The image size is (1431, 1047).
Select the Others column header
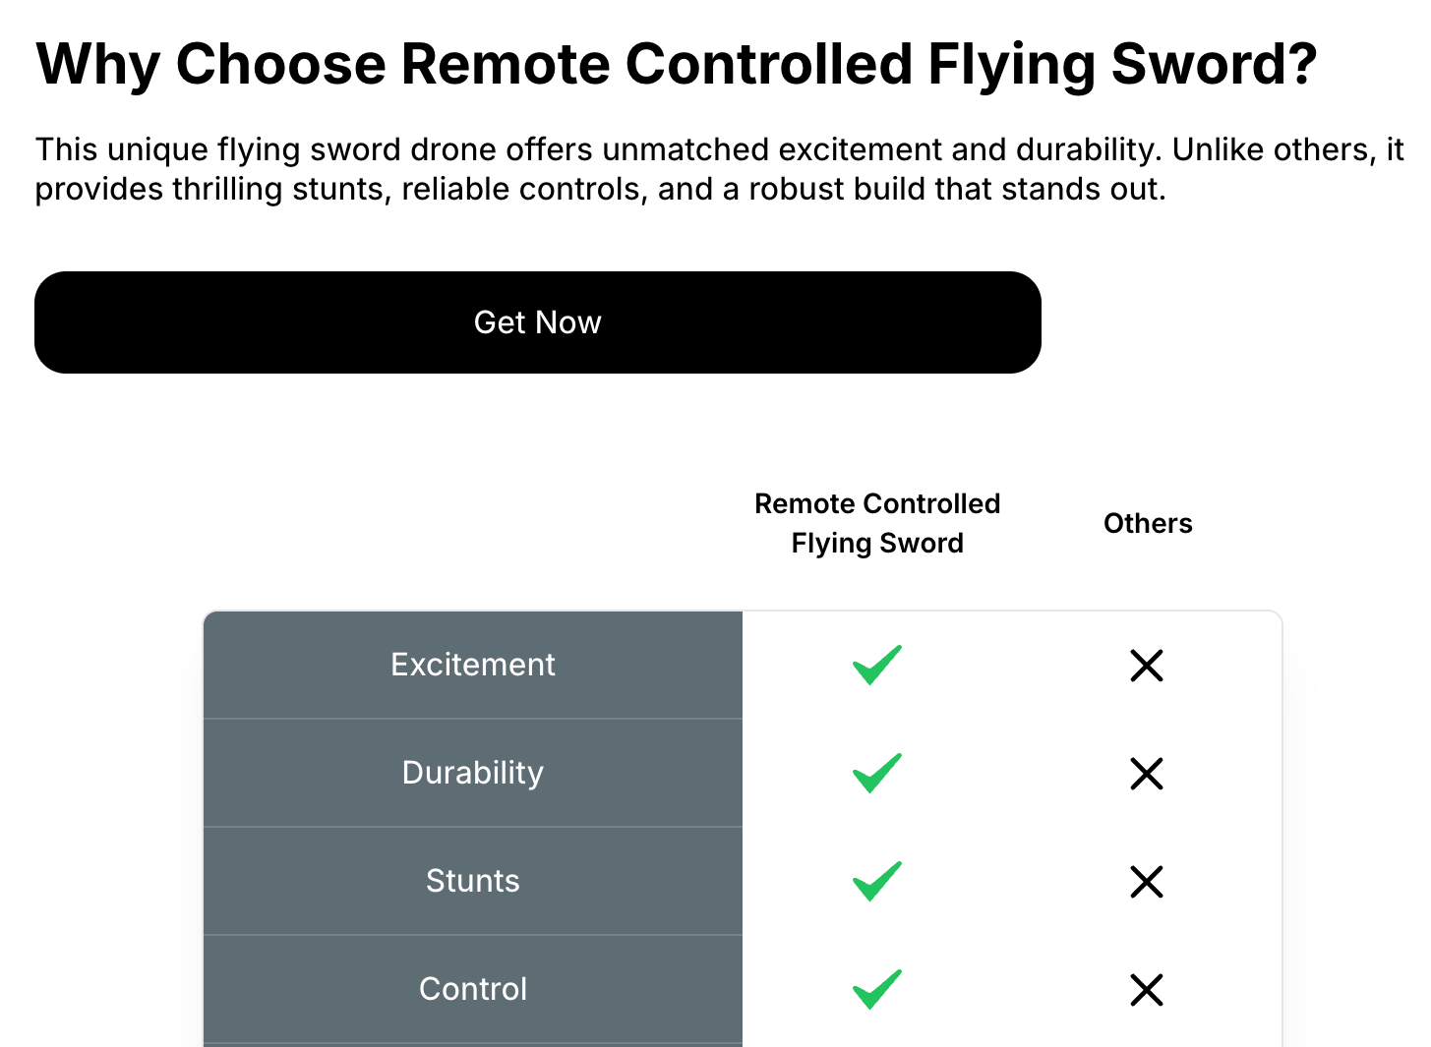pos(1147,524)
